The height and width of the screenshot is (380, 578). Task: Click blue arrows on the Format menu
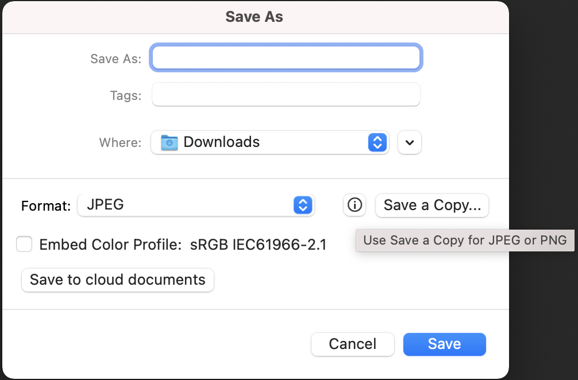tap(303, 205)
